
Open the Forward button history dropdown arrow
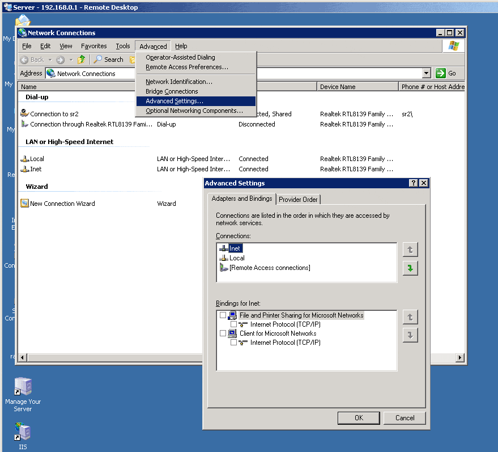[x=71, y=60]
